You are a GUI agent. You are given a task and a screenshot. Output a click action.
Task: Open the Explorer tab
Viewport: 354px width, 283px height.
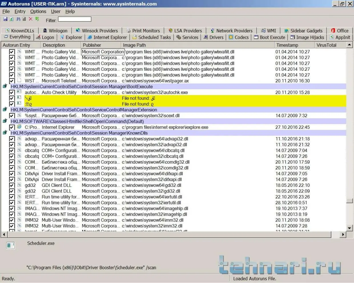[x=71, y=37]
